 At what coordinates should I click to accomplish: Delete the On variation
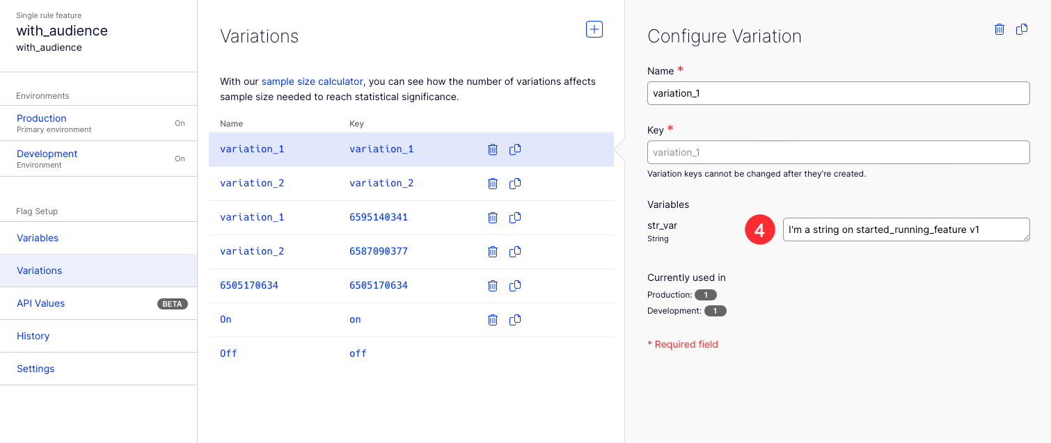[493, 320]
